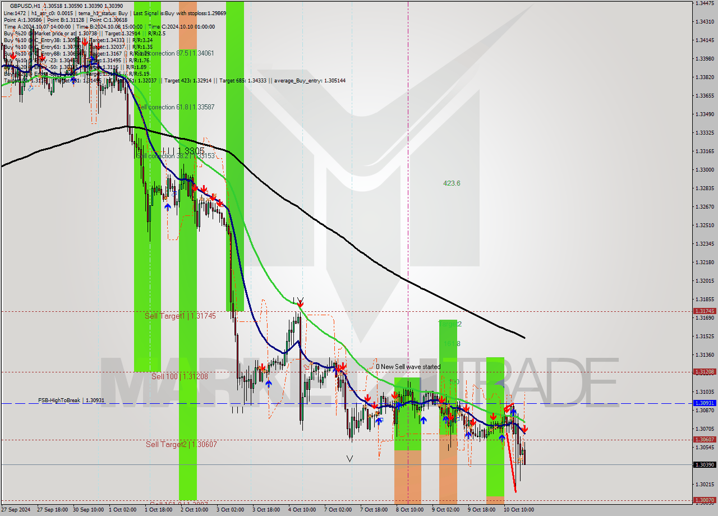Click the '0 New Sell wave started' annotation
Image resolution: width=718 pixels, height=516 pixels.
tap(408, 367)
